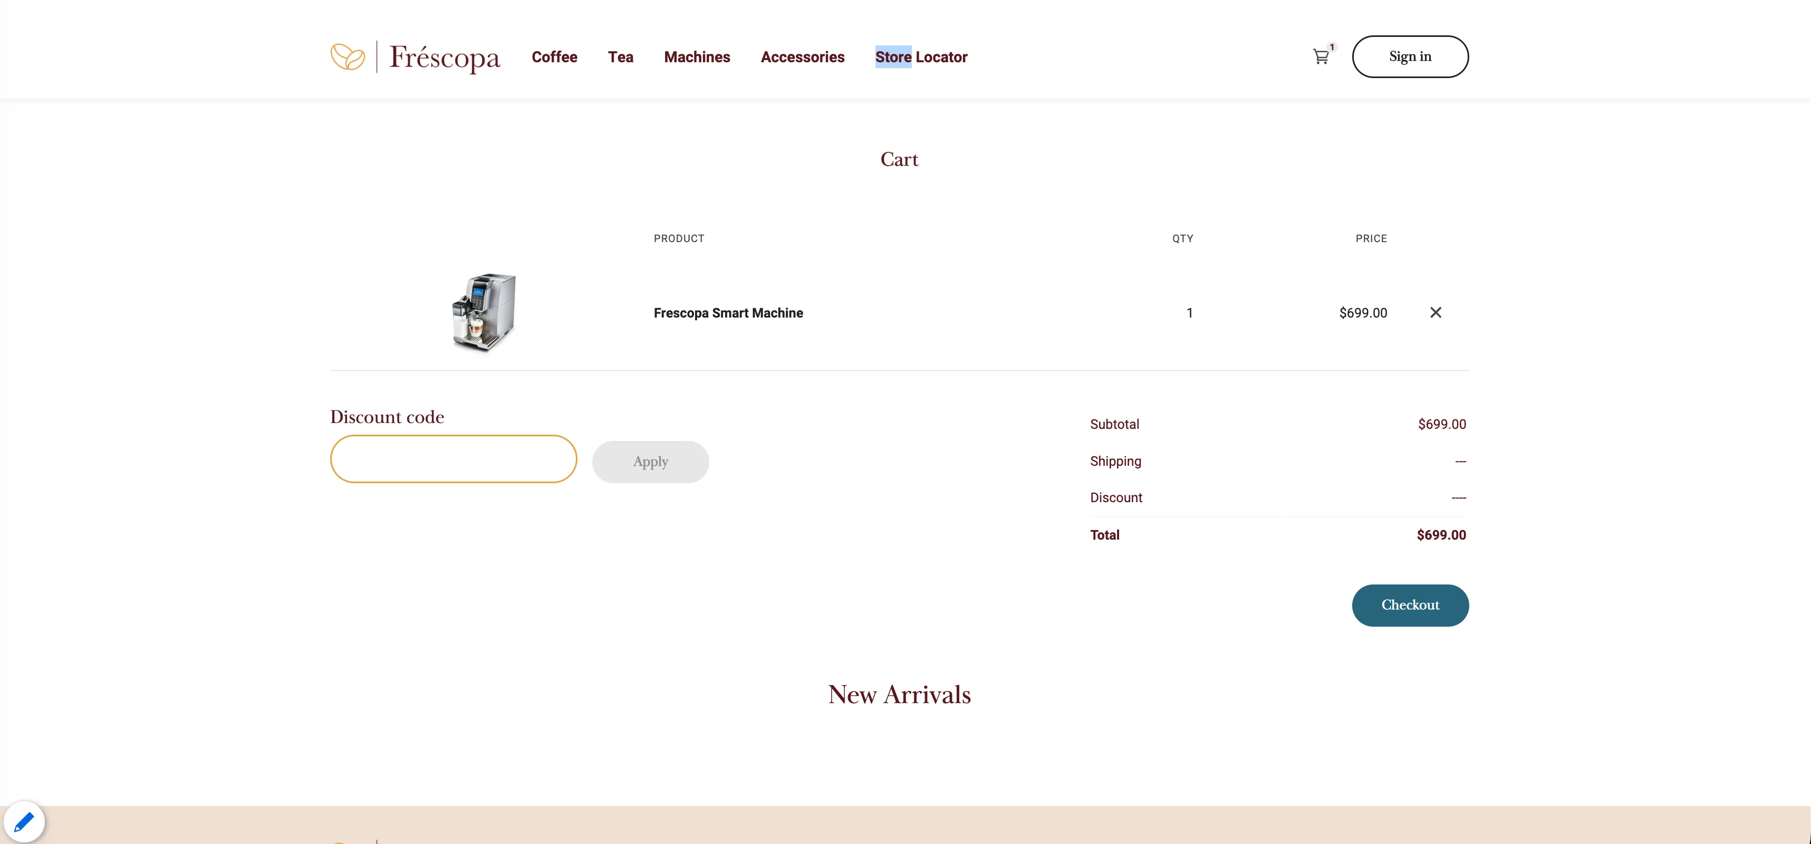
Task: Click the Fréscopa logo
Action: pos(416,57)
